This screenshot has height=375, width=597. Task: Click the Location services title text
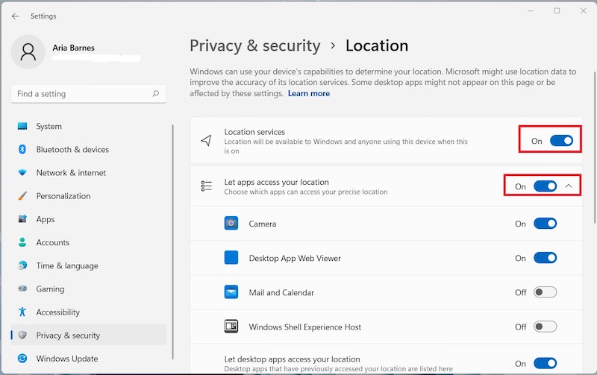click(x=254, y=132)
